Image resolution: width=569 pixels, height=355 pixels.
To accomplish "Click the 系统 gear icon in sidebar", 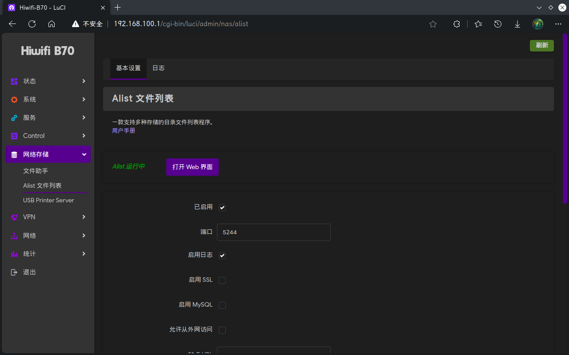I will click(14, 99).
